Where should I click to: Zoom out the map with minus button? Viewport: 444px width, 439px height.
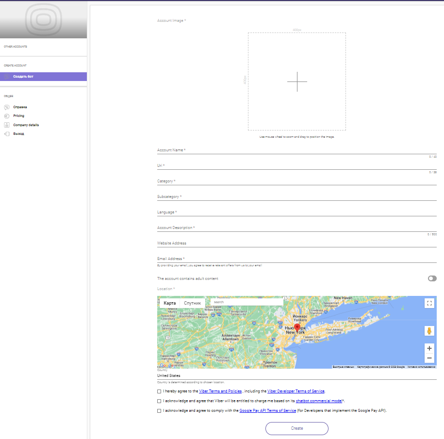tap(429, 358)
